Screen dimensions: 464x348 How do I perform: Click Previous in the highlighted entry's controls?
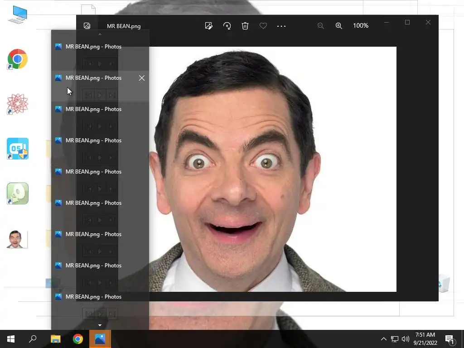point(88,95)
